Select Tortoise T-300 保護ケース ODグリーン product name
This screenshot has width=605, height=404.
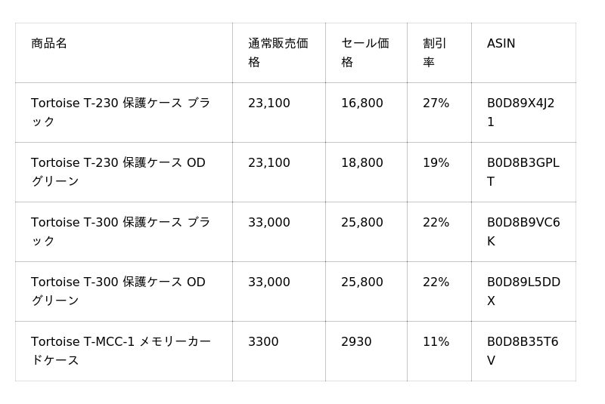point(118,291)
